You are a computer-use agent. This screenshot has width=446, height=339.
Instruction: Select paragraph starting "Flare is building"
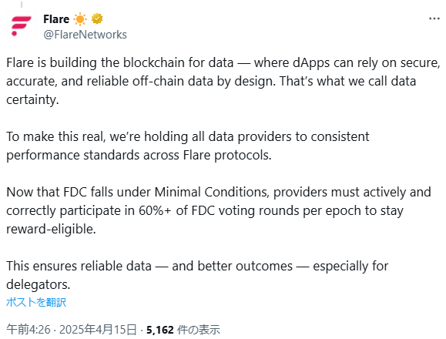[x=223, y=81]
